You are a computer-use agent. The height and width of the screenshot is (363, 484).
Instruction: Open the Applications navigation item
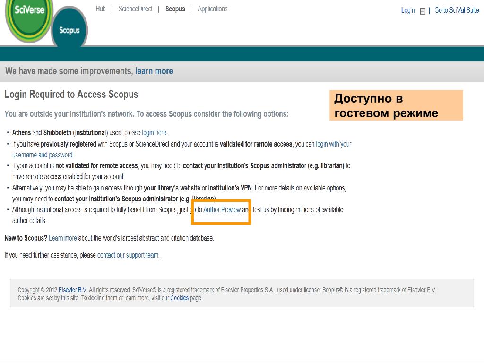(213, 9)
